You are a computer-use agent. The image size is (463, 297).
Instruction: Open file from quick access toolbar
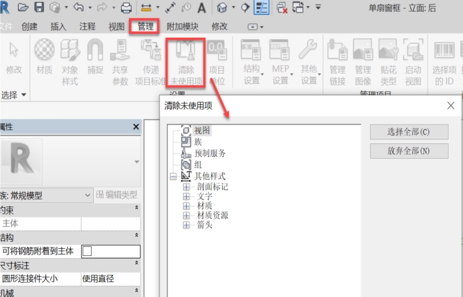[x=23, y=7]
